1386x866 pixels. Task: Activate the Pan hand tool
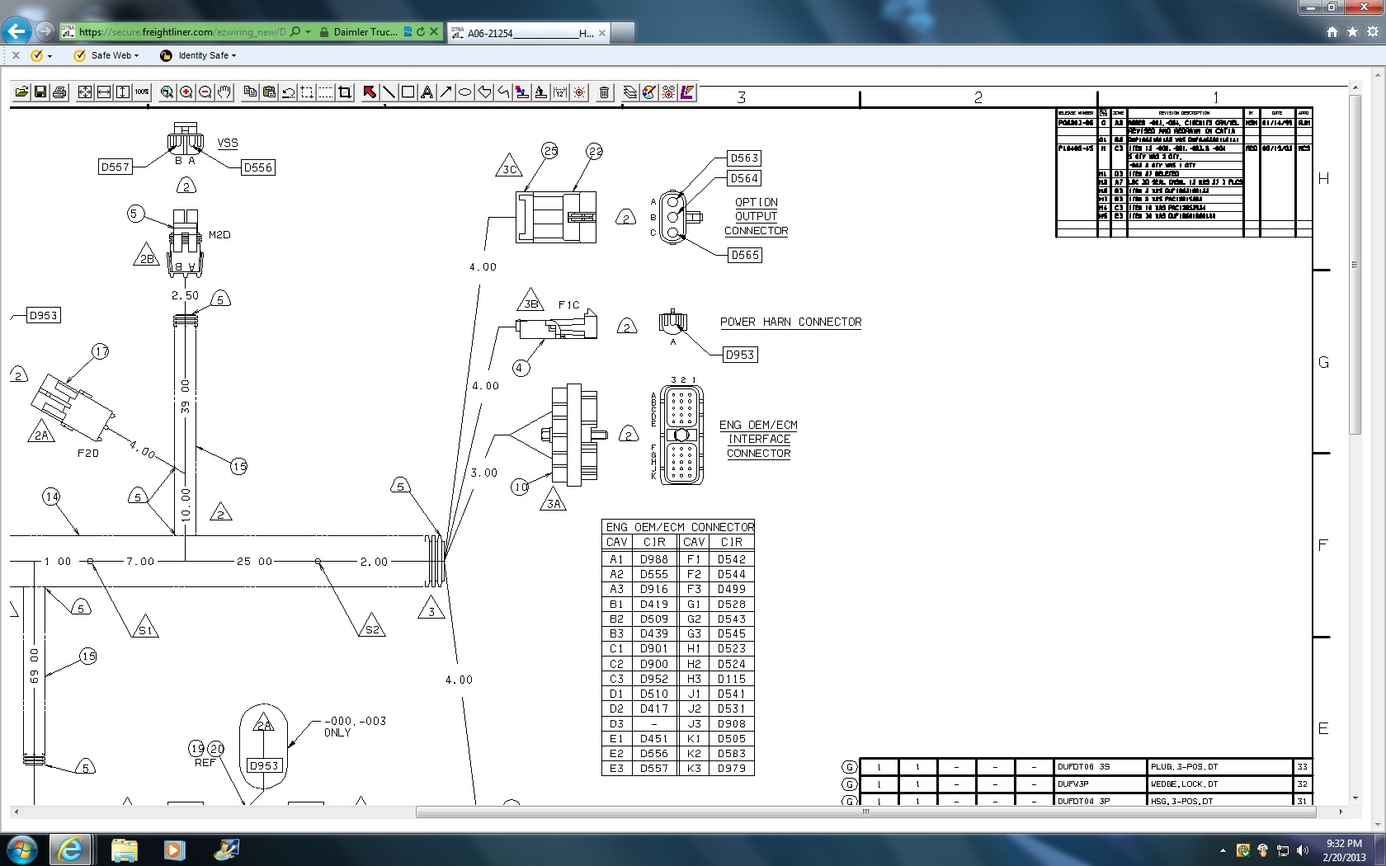223,92
